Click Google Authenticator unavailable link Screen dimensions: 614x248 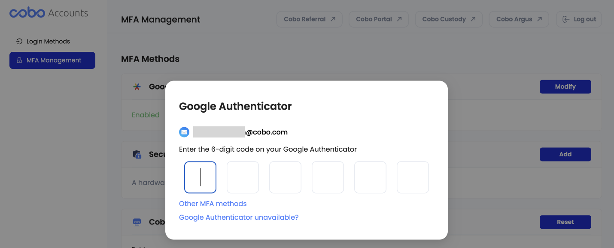[239, 217]
